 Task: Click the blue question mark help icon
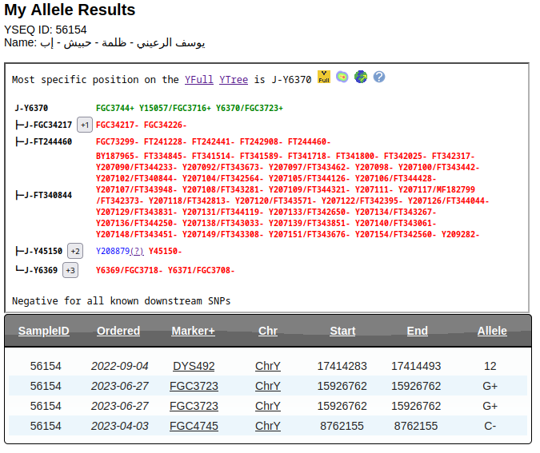tap(379, 77)
